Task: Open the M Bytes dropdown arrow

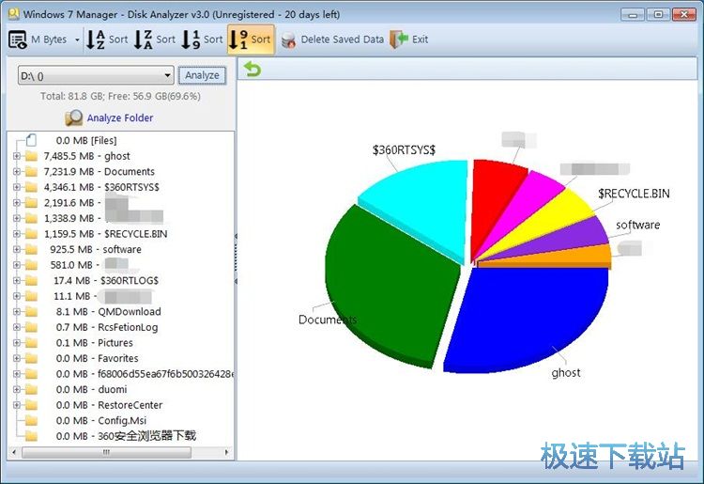Action: point(77,40)
